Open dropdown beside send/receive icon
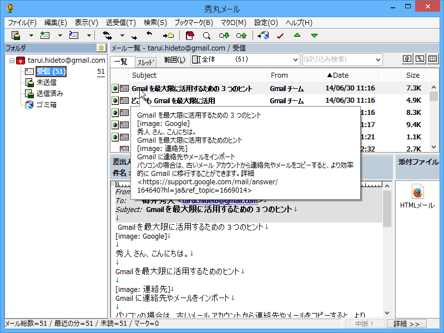This screenshot has height=333, width=444. pyautogui.click(x=122, y=36)
